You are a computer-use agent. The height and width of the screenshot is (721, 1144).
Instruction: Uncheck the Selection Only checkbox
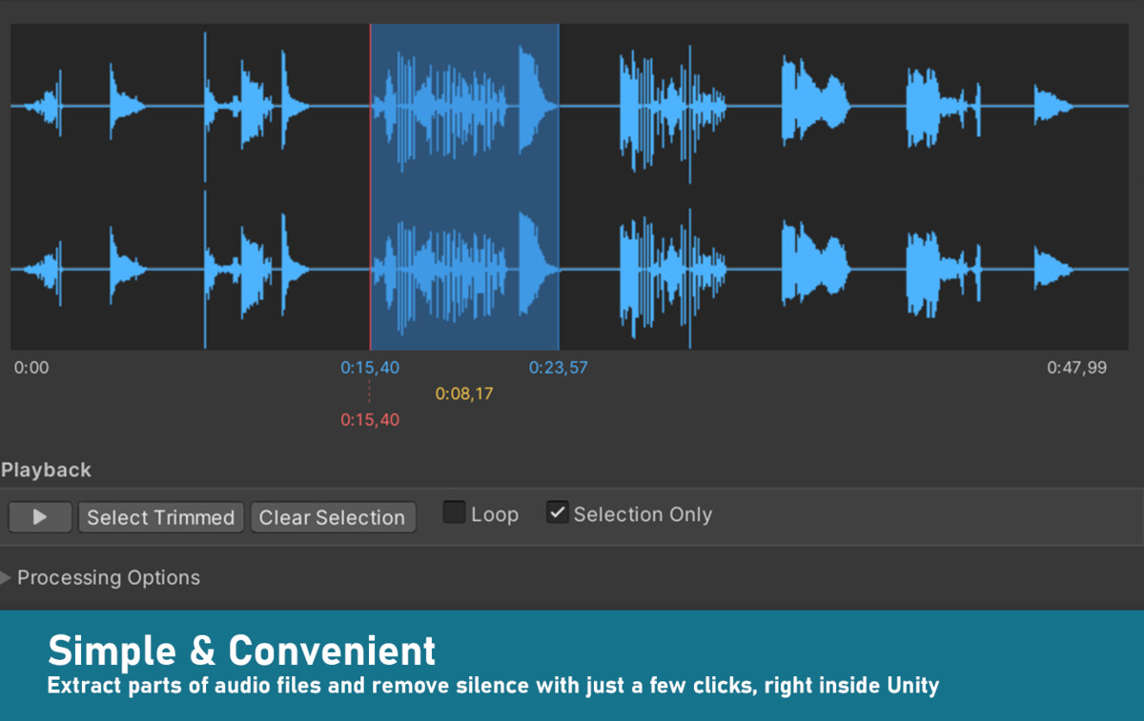557,513
